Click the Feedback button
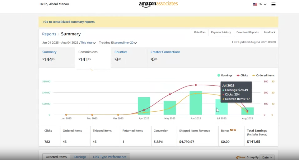Viewport: 299px width, 160px height. [x=270, y=32]
